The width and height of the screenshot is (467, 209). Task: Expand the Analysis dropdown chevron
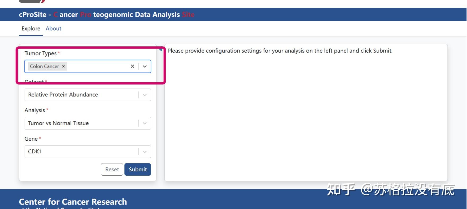(145, 123)
